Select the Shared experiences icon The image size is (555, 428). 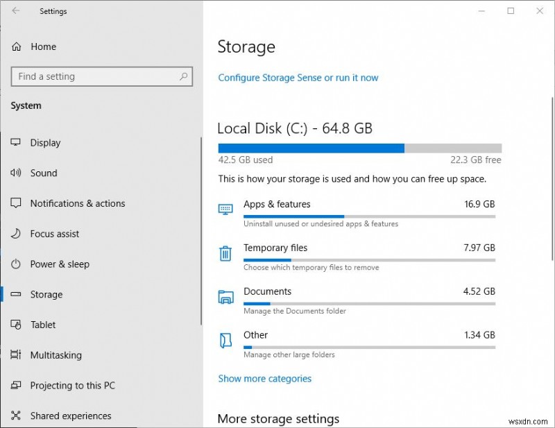[15, 416]
